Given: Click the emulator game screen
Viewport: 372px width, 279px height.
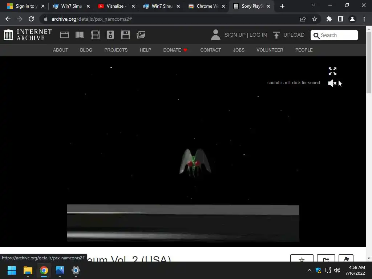Looking at the screenshot, I should (x=183, y=151).
